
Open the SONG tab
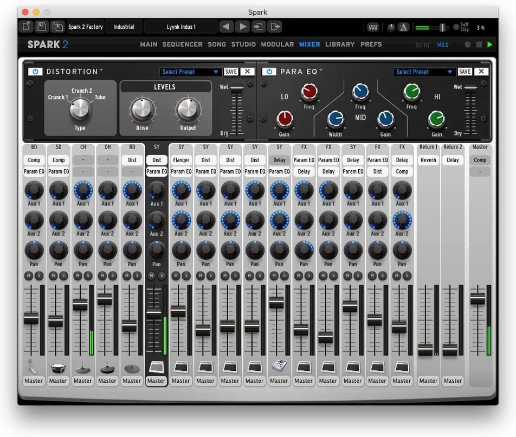point(217,44)
